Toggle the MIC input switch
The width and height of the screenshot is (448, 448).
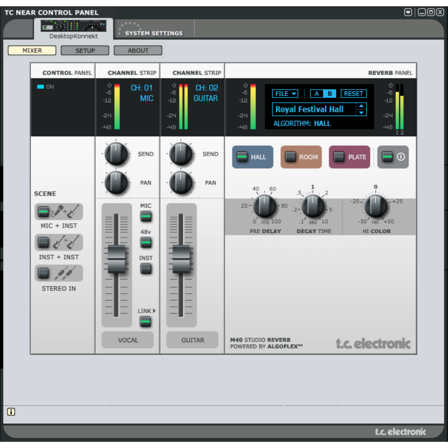[x=146, y=217]
